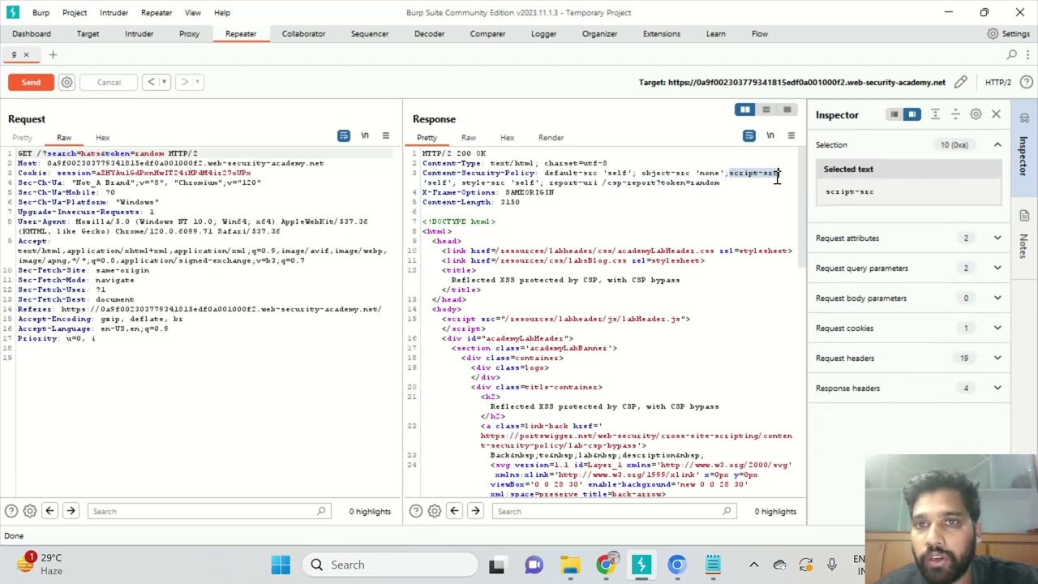Expand all Inspector sections icon
Screen dimensions: 1038x584
pos(935,114)
